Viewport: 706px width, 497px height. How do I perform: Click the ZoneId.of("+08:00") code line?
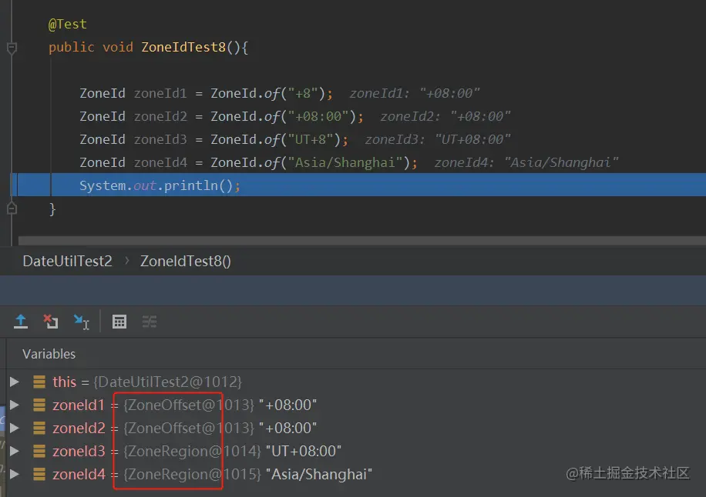(x=221, y=116)
